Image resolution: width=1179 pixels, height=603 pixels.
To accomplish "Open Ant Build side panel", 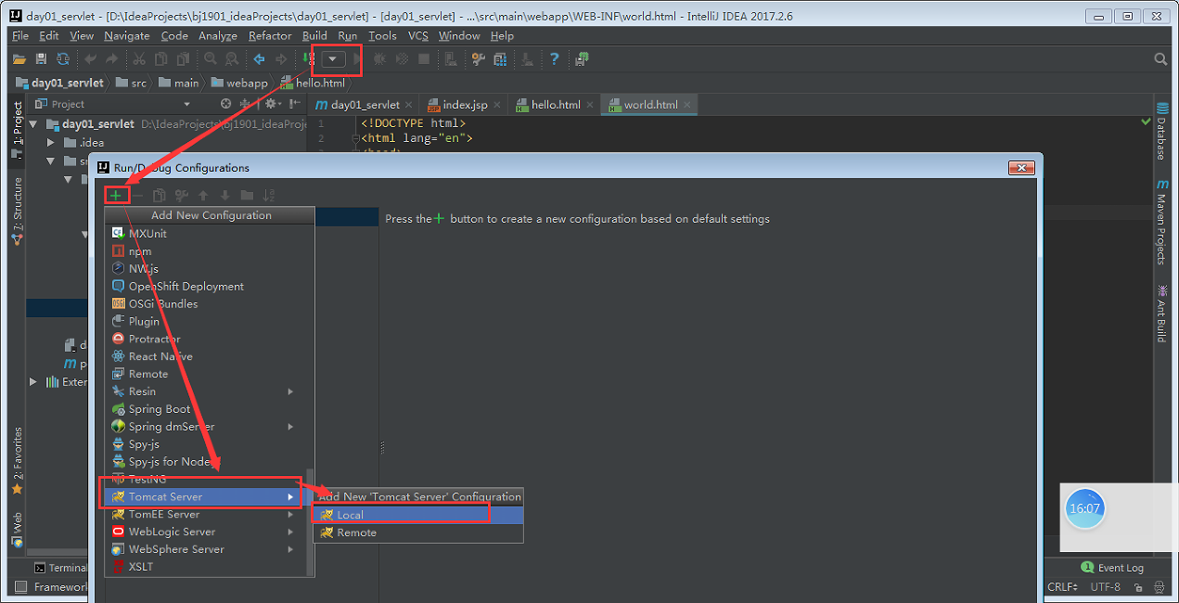I will click(x=1160, y=314).
